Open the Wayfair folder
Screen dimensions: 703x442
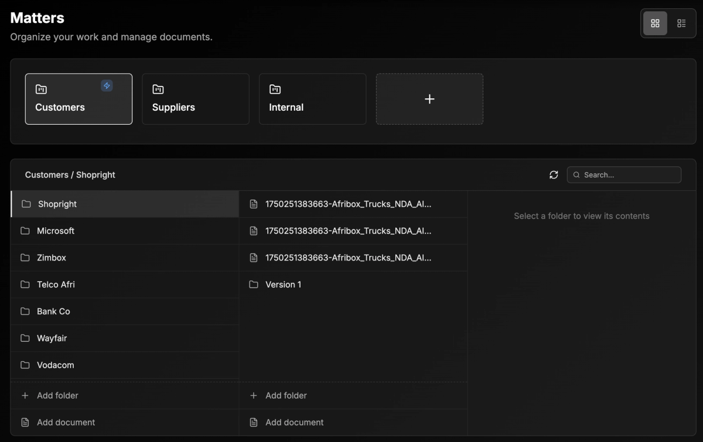125,338
